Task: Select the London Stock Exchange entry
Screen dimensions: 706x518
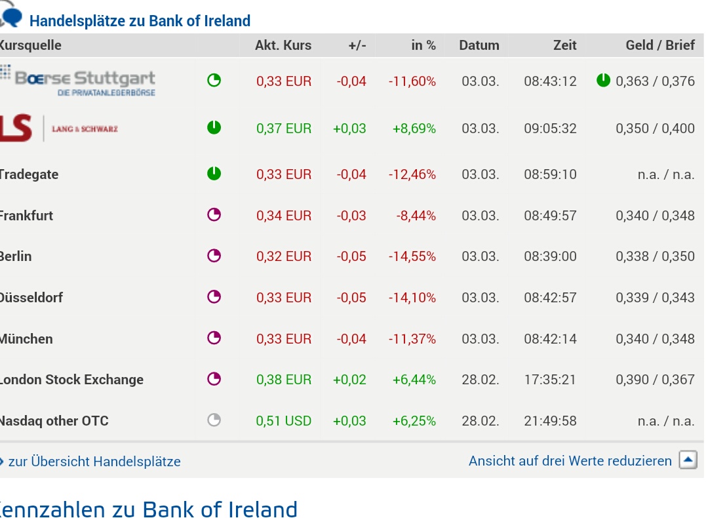Action: pos(71,380)
